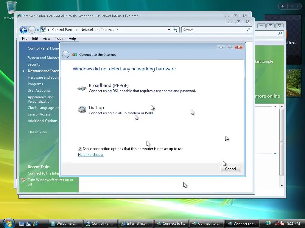Screen dimensions: 305x228
Task: Click Switch between windows quick launch icon
Action: [x=29, y=224]
